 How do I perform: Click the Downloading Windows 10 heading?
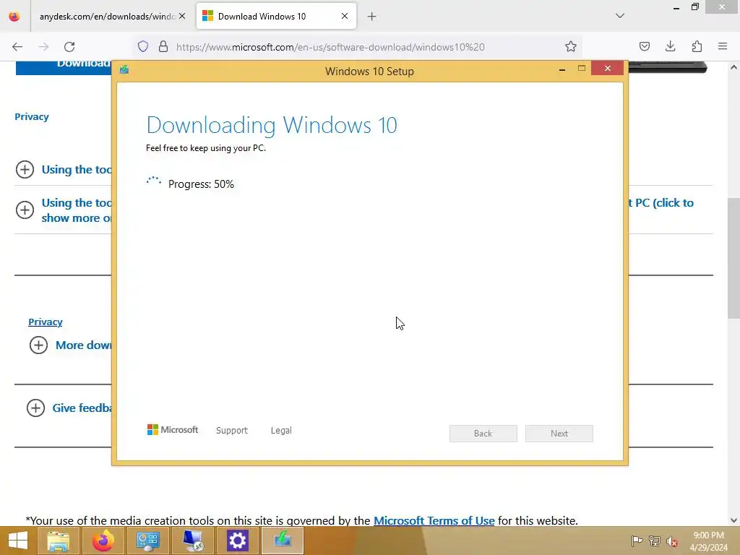(272, 125)
